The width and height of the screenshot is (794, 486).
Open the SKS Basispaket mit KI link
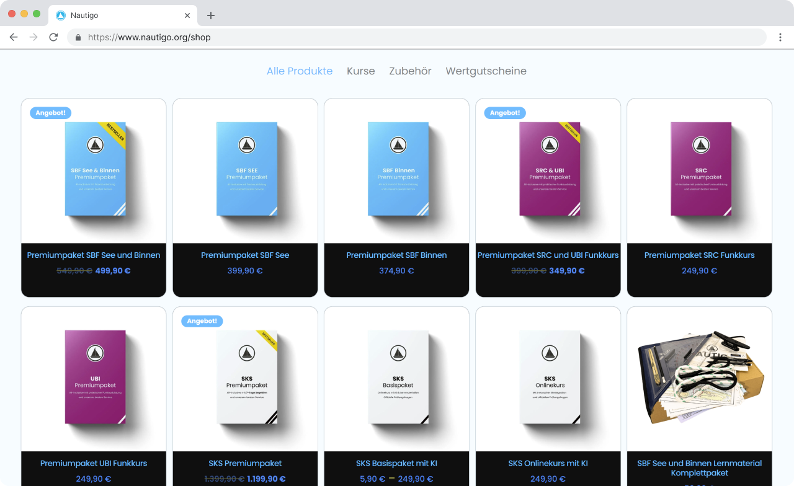pos(396,463)
